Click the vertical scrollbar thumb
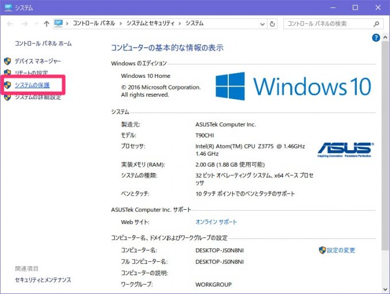390x294 pixels. [x=385, y=147]
